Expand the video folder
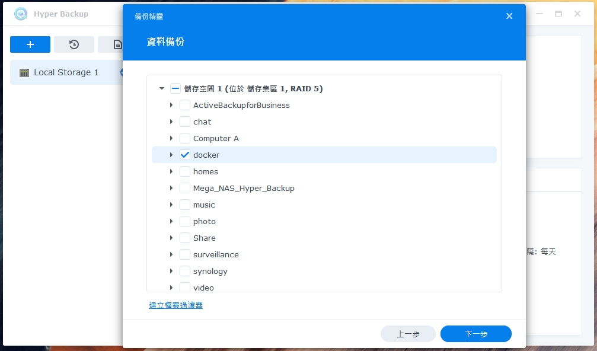The image size is (597, 351). [171, 288]
